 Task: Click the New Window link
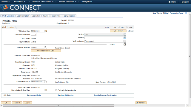coord(158,13)
